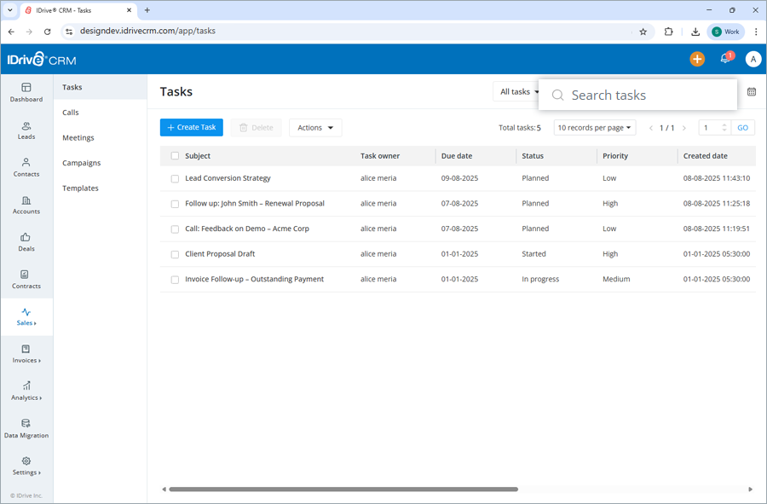Select Leads in the left sidebar
The width and height of the screenshot is (767, 504).
pyautogui.click(x=26, y=130)
